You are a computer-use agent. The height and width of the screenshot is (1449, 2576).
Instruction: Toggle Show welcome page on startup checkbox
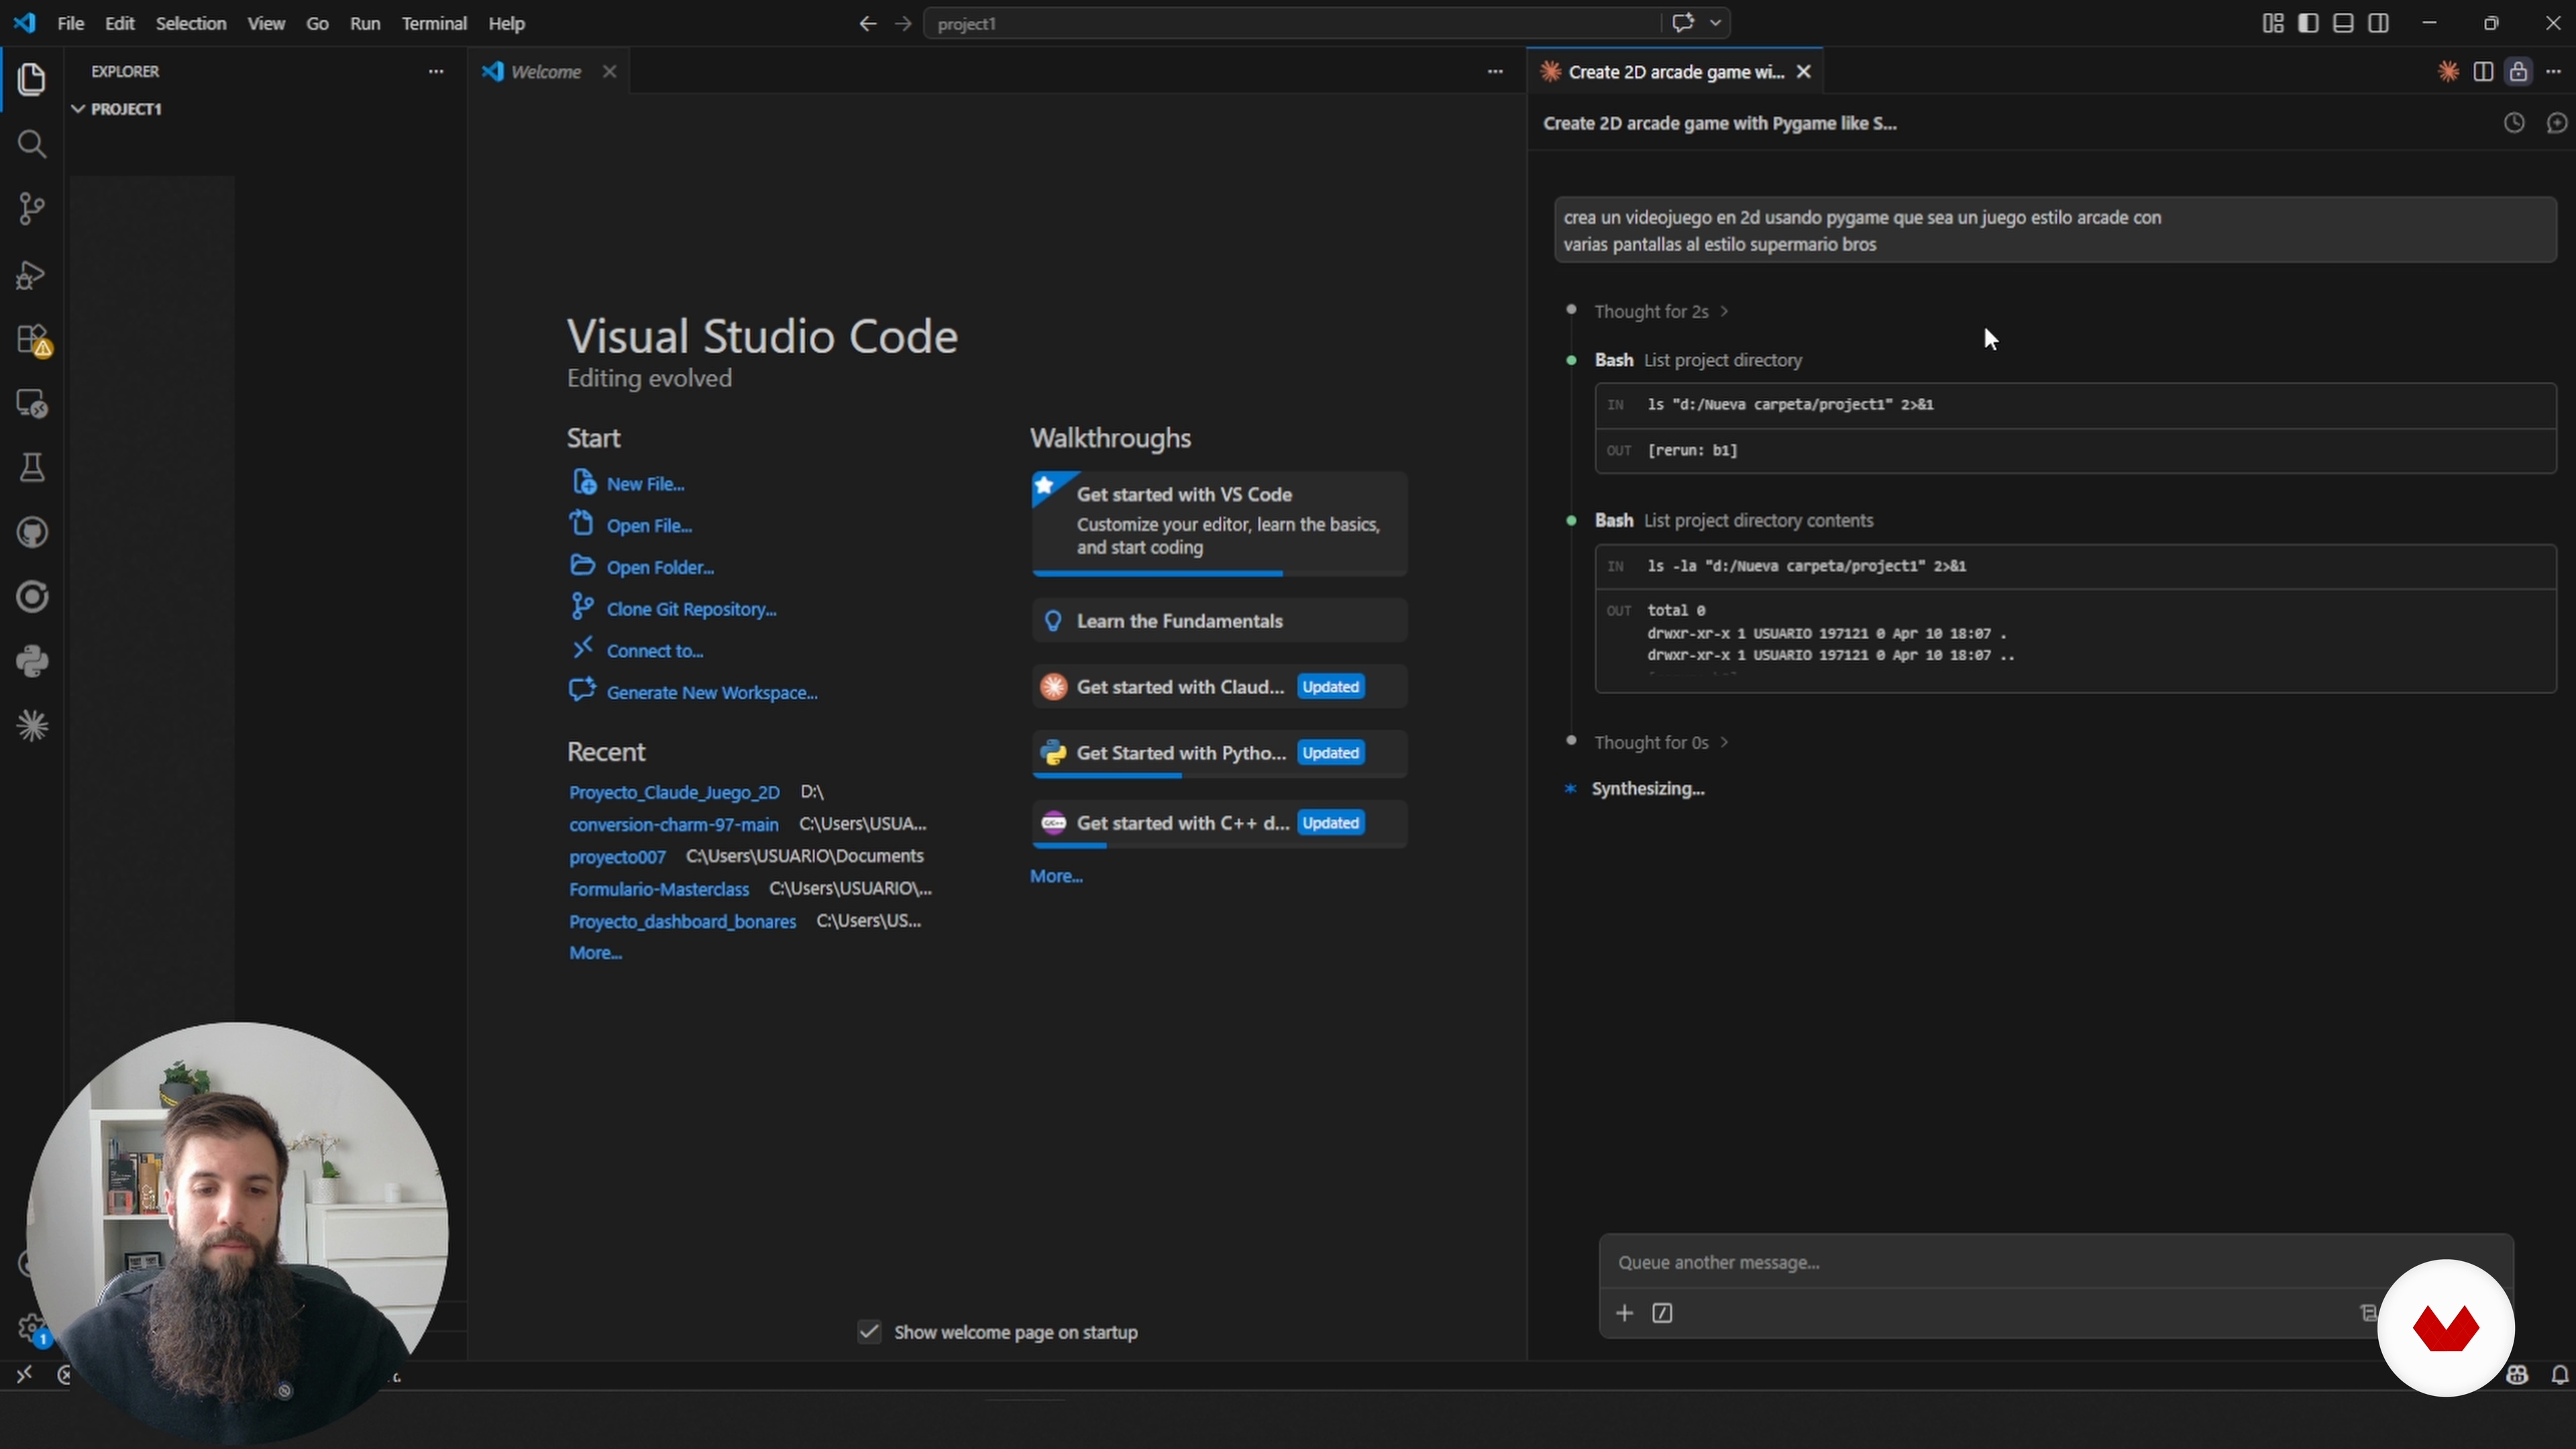pos(869,1332)
